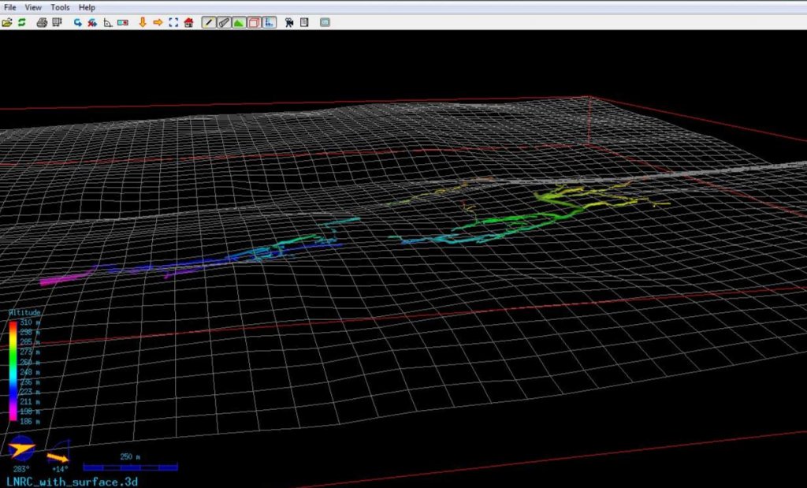Click the Open file folder icon
The width and height of the screenshot is (807, 488).
7,22
